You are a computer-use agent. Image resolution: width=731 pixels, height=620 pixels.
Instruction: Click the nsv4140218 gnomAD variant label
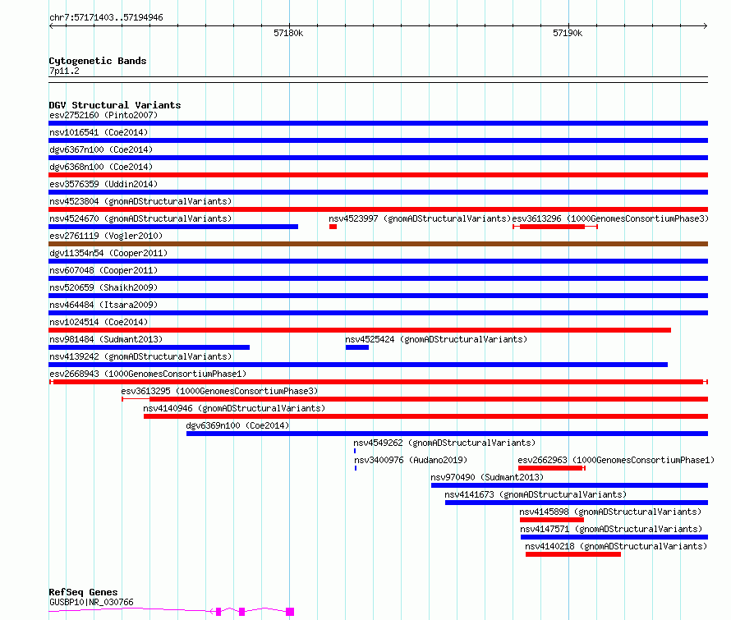click(x=616, y=546)
